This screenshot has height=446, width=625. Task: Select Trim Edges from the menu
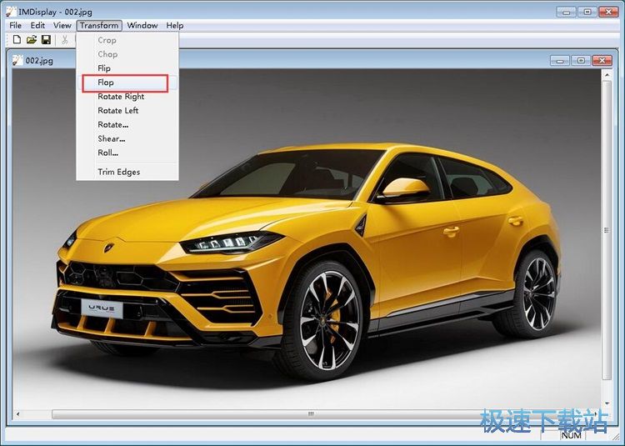(127, 172)
